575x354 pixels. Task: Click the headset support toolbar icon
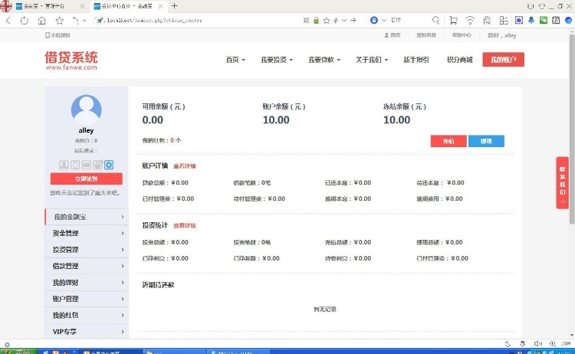click(x=487, y=21)
